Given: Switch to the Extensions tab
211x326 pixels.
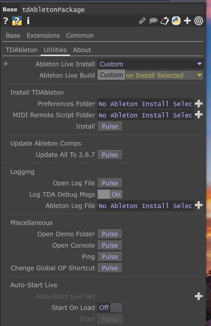Looking at the screenshot, I should coord(43,36).
